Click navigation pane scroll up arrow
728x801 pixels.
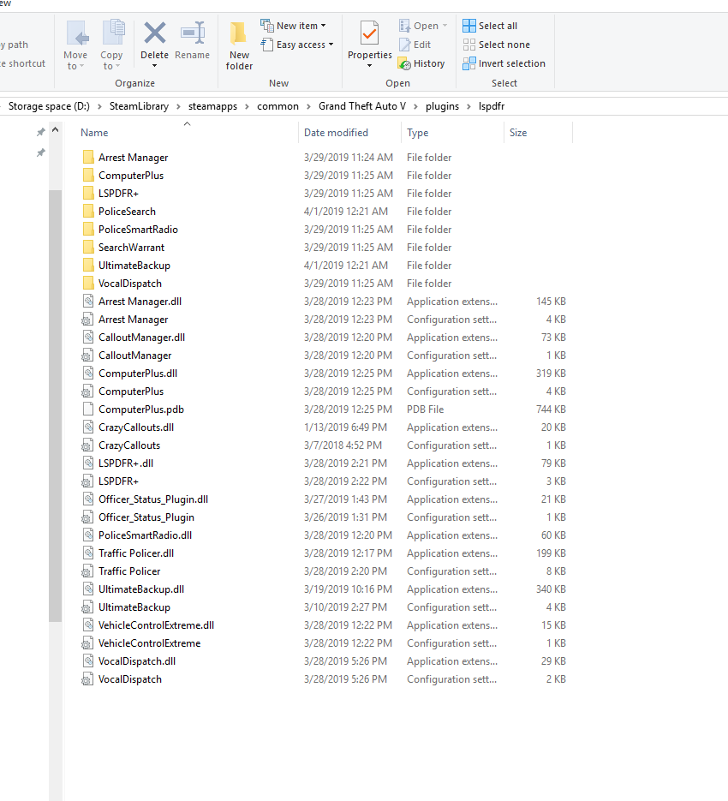[x=55, y=130]
